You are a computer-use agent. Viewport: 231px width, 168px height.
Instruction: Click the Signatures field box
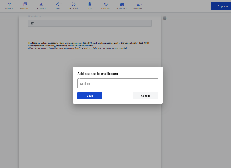point(90,23)
